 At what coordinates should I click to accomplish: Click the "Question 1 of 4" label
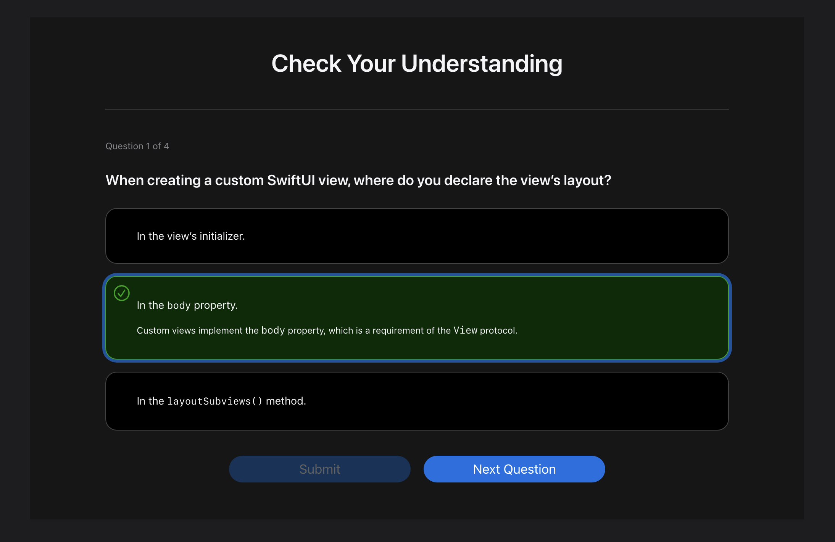pyautogui.click(x=137, y=146)
